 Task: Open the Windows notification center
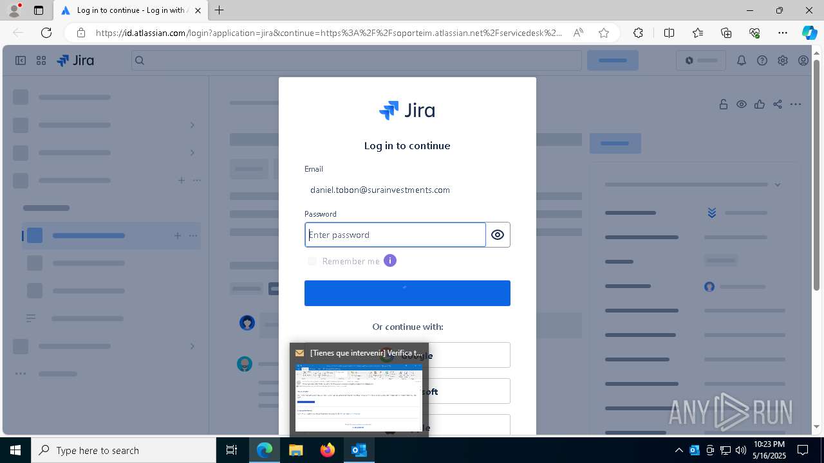(803, 450)
